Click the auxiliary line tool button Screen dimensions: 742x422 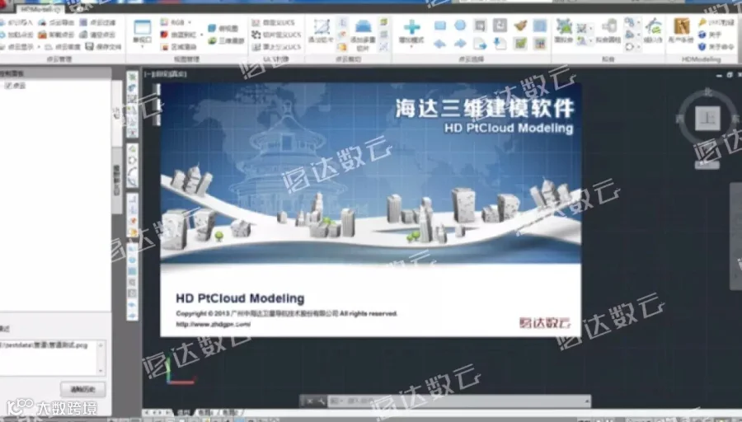(653, 31)
